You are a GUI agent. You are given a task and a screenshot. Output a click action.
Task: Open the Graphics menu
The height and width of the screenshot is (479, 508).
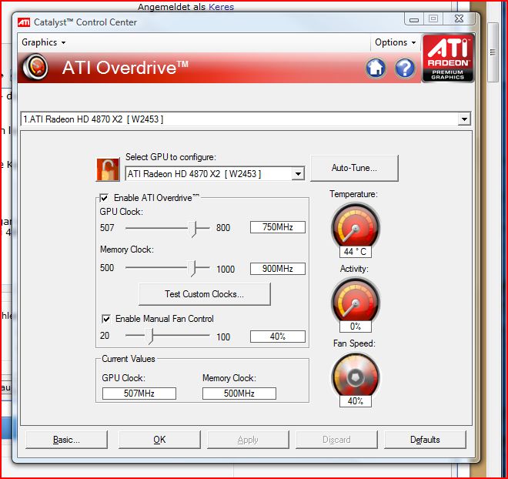43,42
